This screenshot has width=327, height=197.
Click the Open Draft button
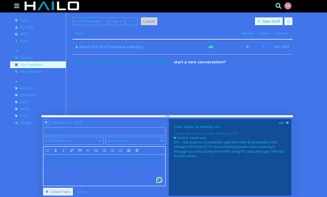point(269,21)
